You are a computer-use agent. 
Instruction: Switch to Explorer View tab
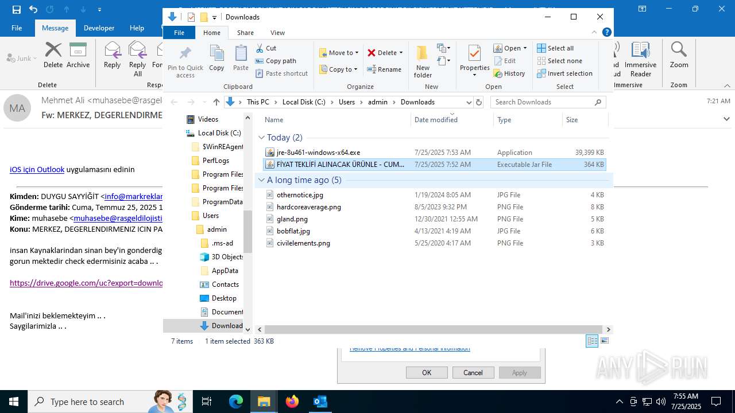[x=277, y=33]
